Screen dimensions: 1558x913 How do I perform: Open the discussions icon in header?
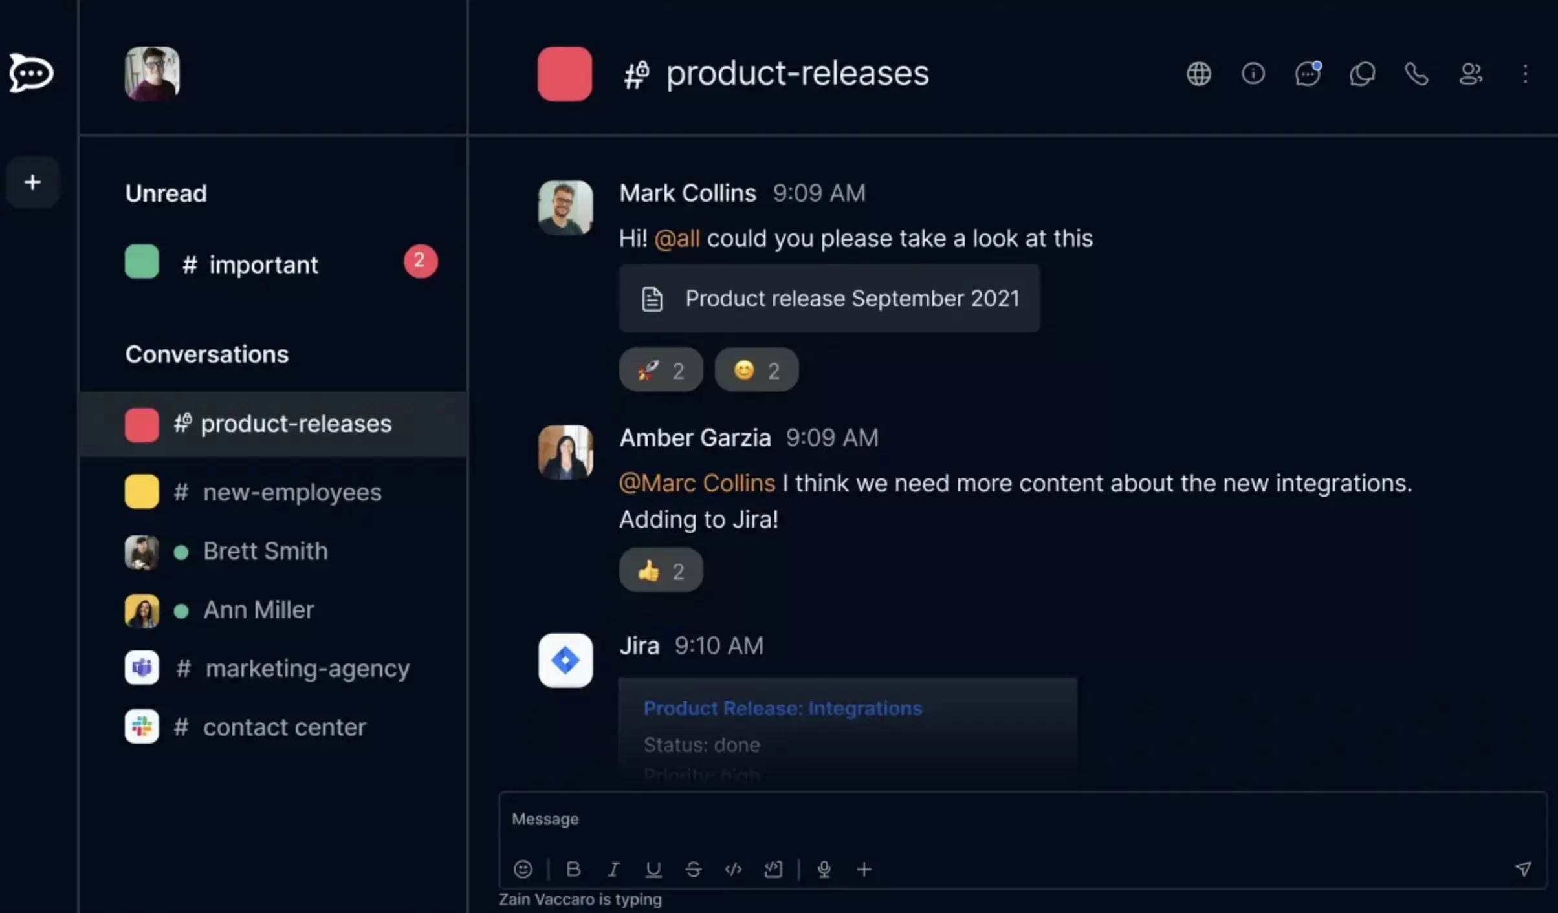pos(1362,74)
